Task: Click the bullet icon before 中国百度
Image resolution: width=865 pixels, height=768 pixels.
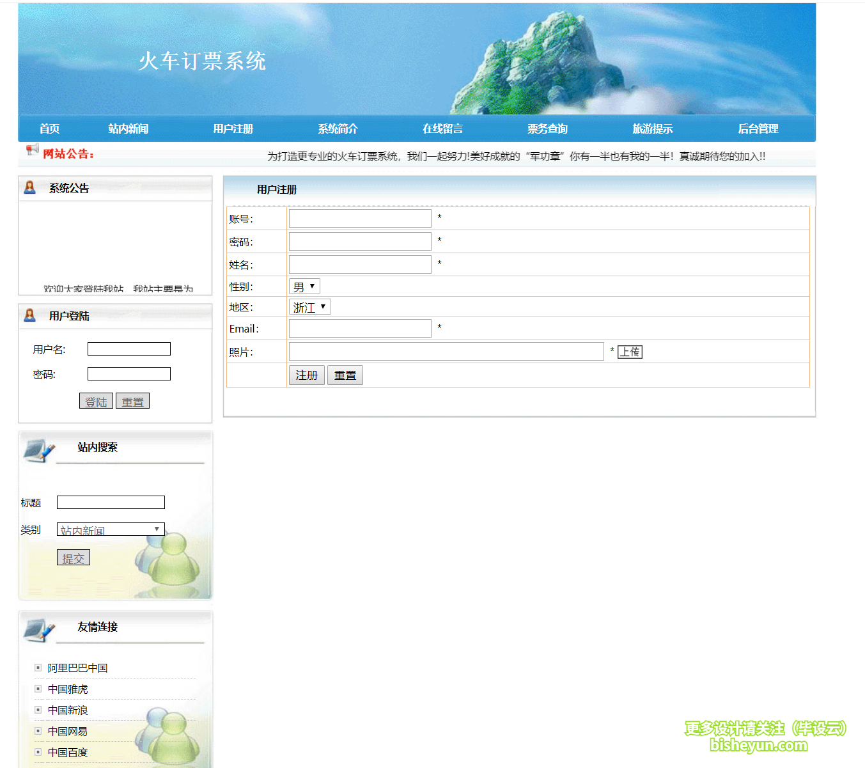Action: coord(37,752)
